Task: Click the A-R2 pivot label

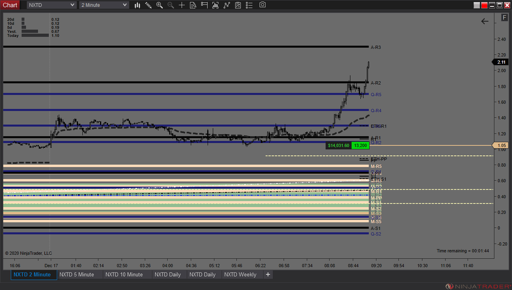Action: [x=376, y=83]
